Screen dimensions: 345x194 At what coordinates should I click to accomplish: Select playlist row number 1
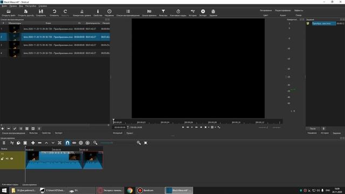tap(55, 29)
